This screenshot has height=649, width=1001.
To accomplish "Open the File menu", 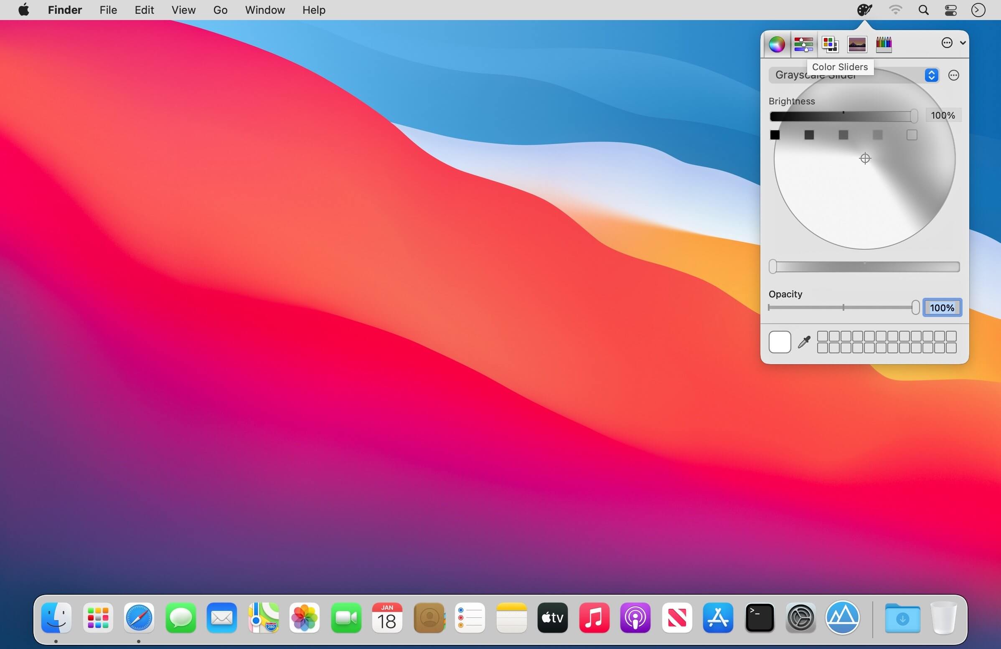I will pyautogui.click(x=108, y=10).
